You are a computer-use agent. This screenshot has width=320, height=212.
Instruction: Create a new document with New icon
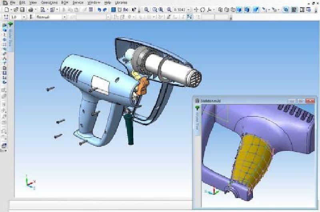tap(6, 10)
